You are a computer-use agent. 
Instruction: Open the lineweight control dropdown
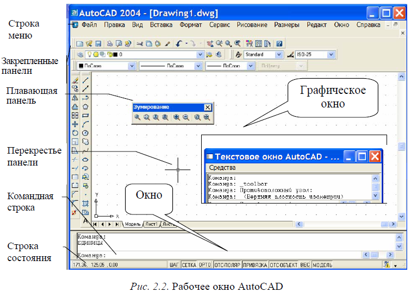coord(251,66)
